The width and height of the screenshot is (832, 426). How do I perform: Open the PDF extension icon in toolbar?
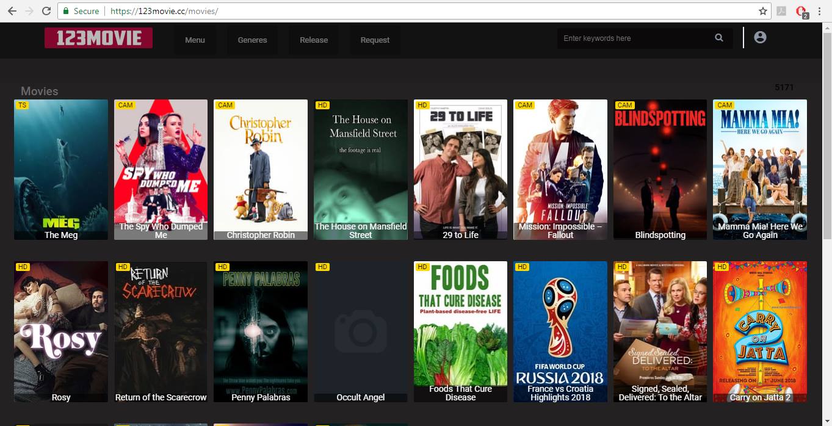coord(781,11)
